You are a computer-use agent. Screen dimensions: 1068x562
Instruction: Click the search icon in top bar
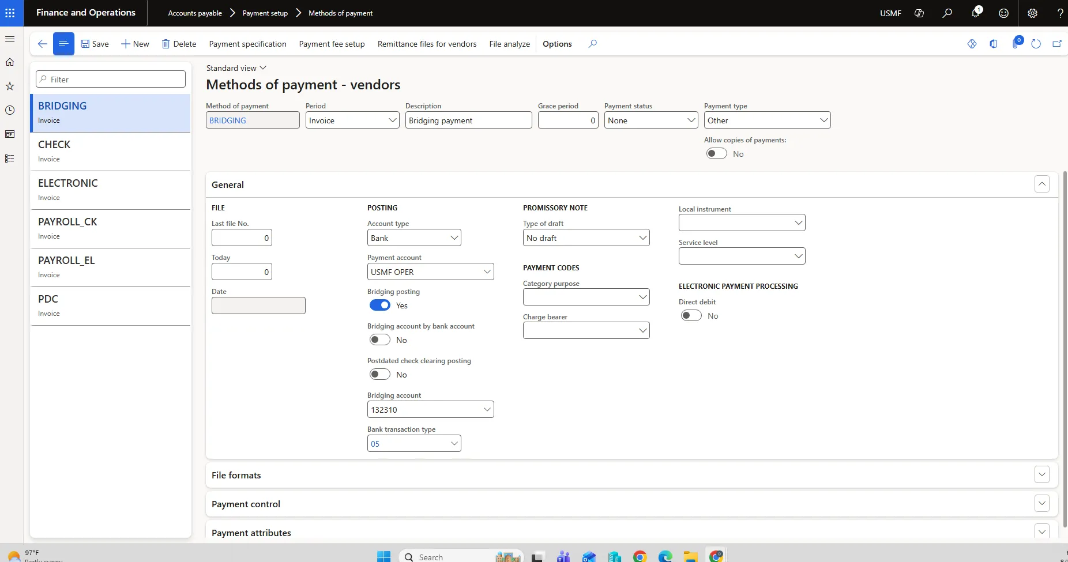(x=947, y=13)
